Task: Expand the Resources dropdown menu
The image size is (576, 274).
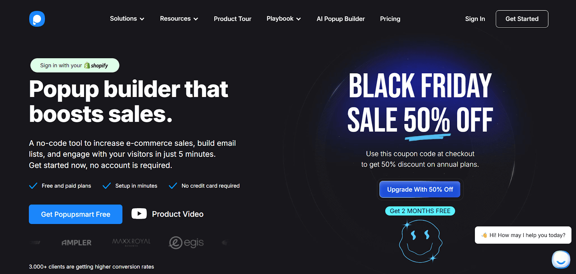Action: [179, 19]
